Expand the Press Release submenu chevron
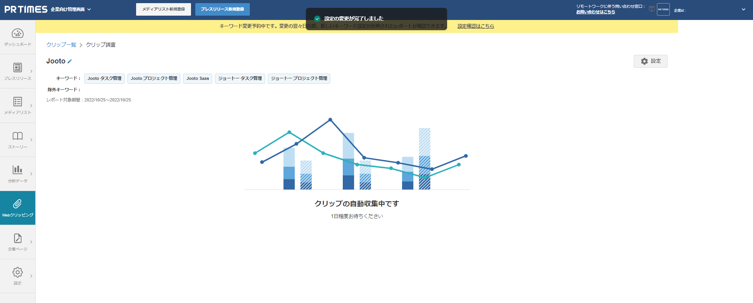 (31, 71)
